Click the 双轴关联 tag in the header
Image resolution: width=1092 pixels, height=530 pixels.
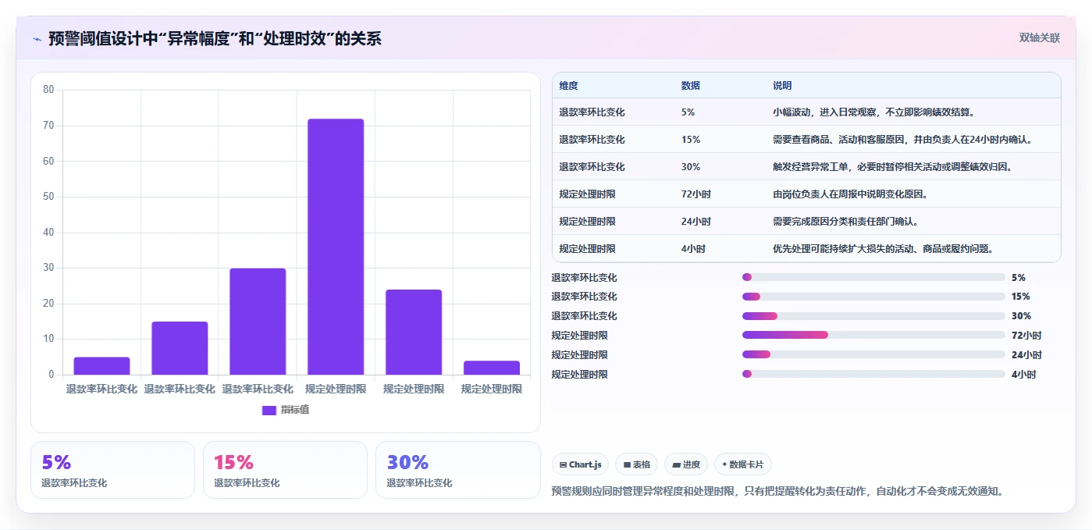tap(1039, 38)
